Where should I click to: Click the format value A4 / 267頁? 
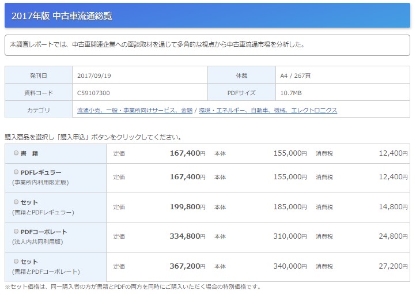295,76
